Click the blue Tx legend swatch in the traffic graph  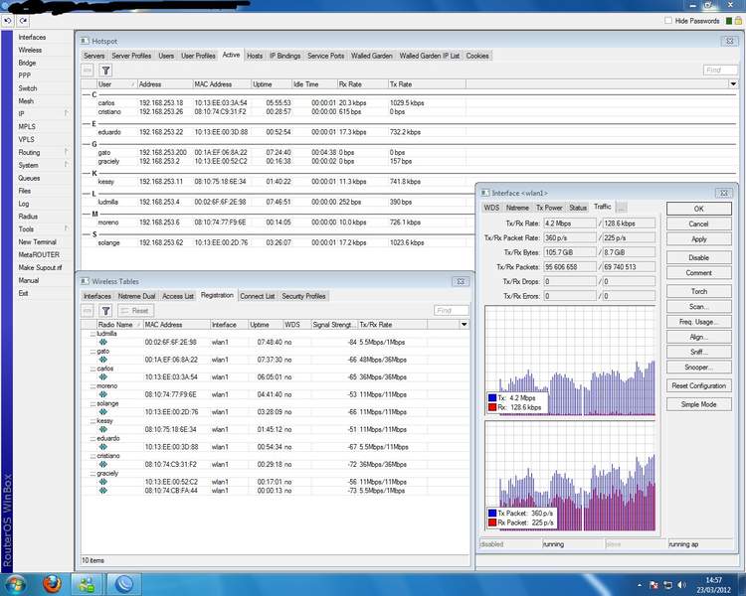tap(492, 398)
